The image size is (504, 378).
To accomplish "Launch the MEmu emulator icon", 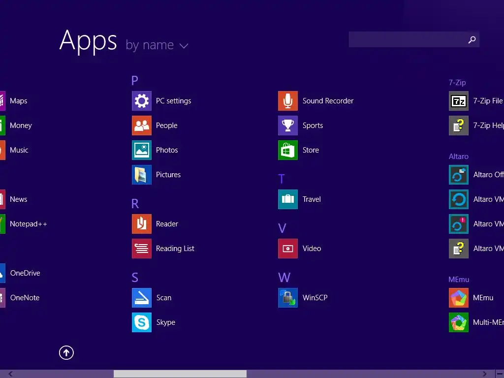I will coord(458,298).
